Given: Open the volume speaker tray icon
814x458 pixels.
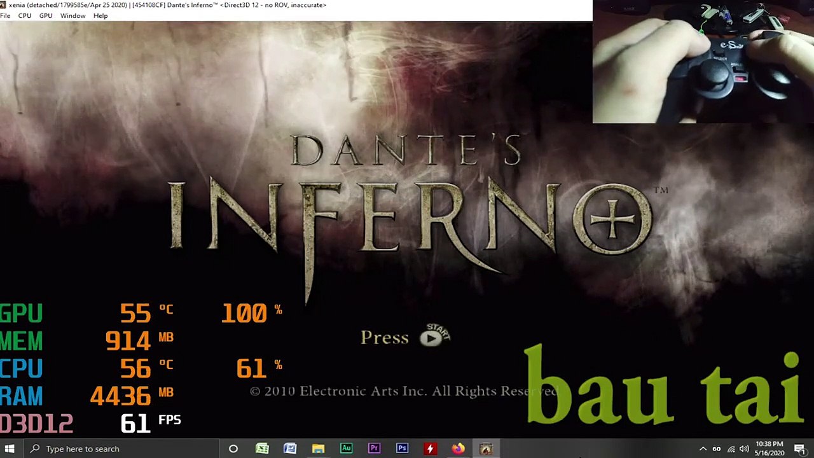Looking at the screenshot, I should click(x=743, y=449).
